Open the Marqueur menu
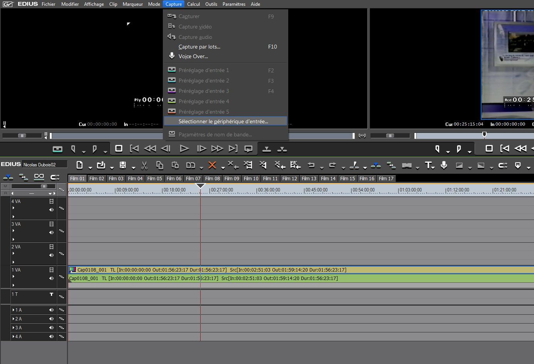Image resolution: width=534 pixels, height=364 pixels. [133, 4]
